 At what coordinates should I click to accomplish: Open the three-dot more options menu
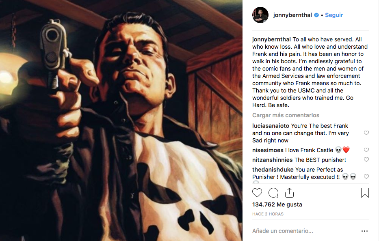(x=364, y=231)
